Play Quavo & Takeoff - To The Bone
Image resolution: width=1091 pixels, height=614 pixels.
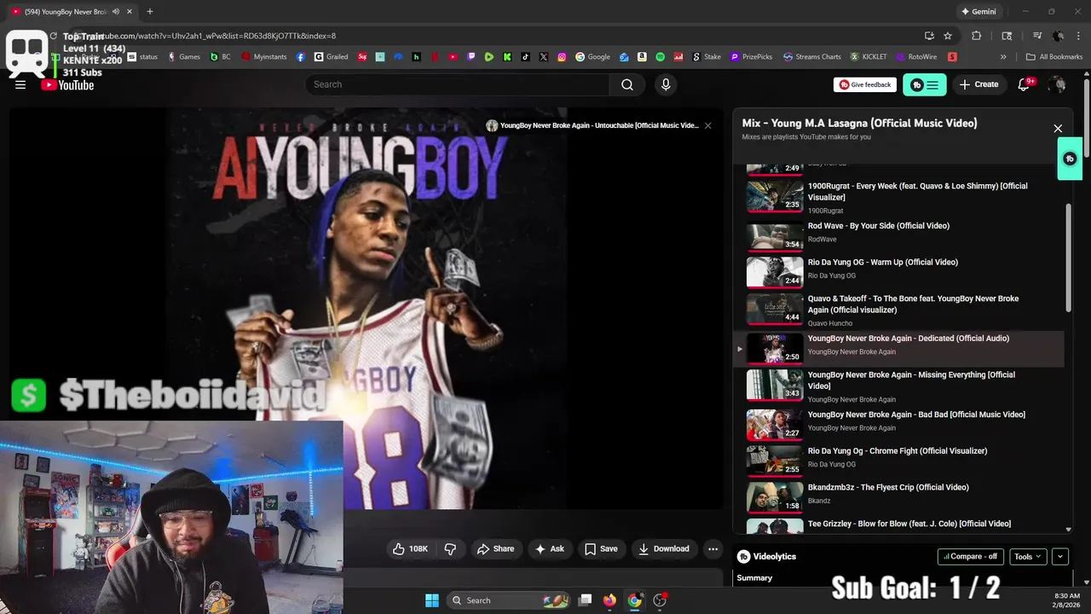[898, 310]
